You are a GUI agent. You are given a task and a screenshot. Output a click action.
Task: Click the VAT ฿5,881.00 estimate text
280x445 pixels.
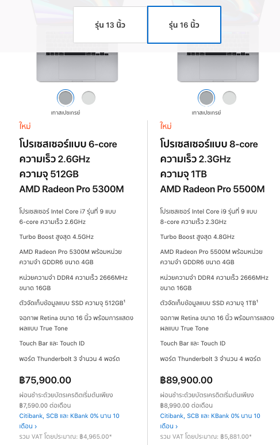coord(206,436)
